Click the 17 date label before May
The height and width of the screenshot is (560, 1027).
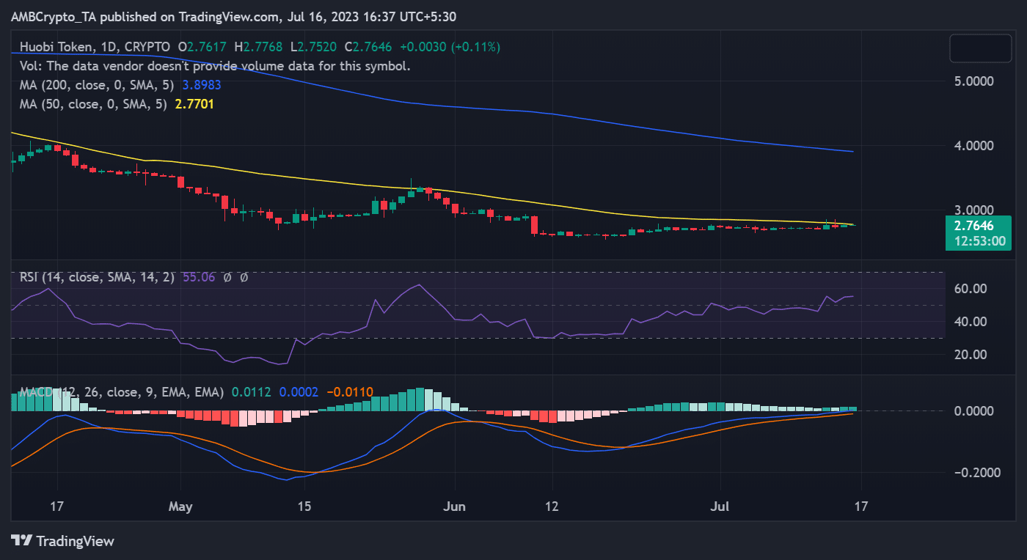coord(58,506)
